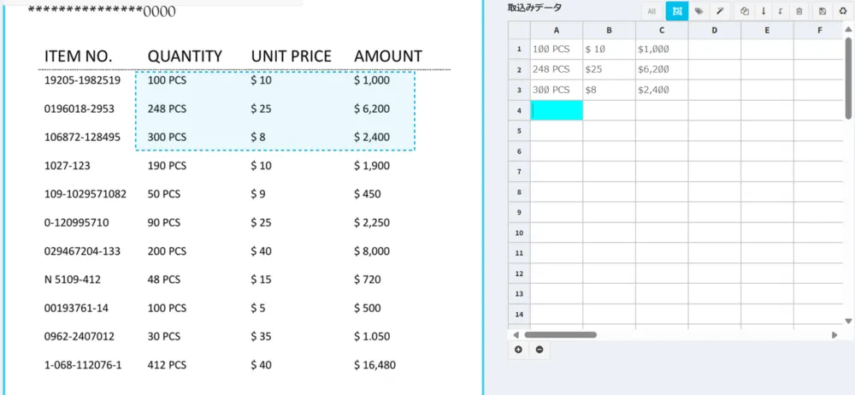Image resolution: width=855 pixels, height=395 pixels.
Task: Select the magic wand tool
Action: click(720, 11)
